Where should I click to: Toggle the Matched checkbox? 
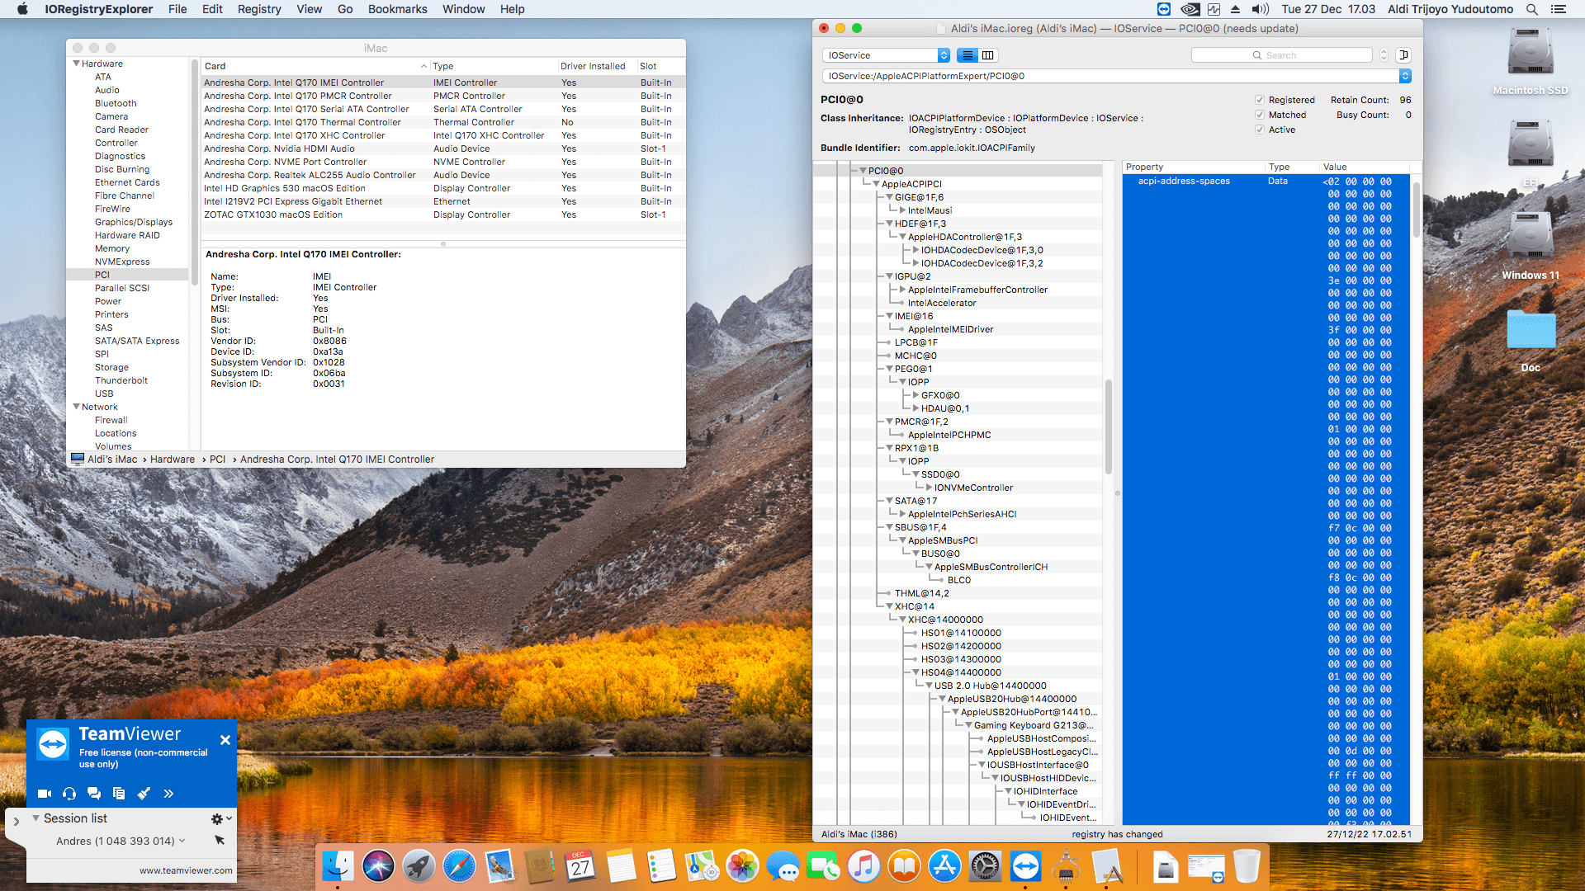click(1260, 115)
